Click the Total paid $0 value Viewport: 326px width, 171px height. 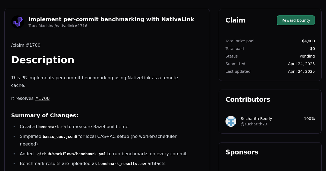(x=312, y=49)
